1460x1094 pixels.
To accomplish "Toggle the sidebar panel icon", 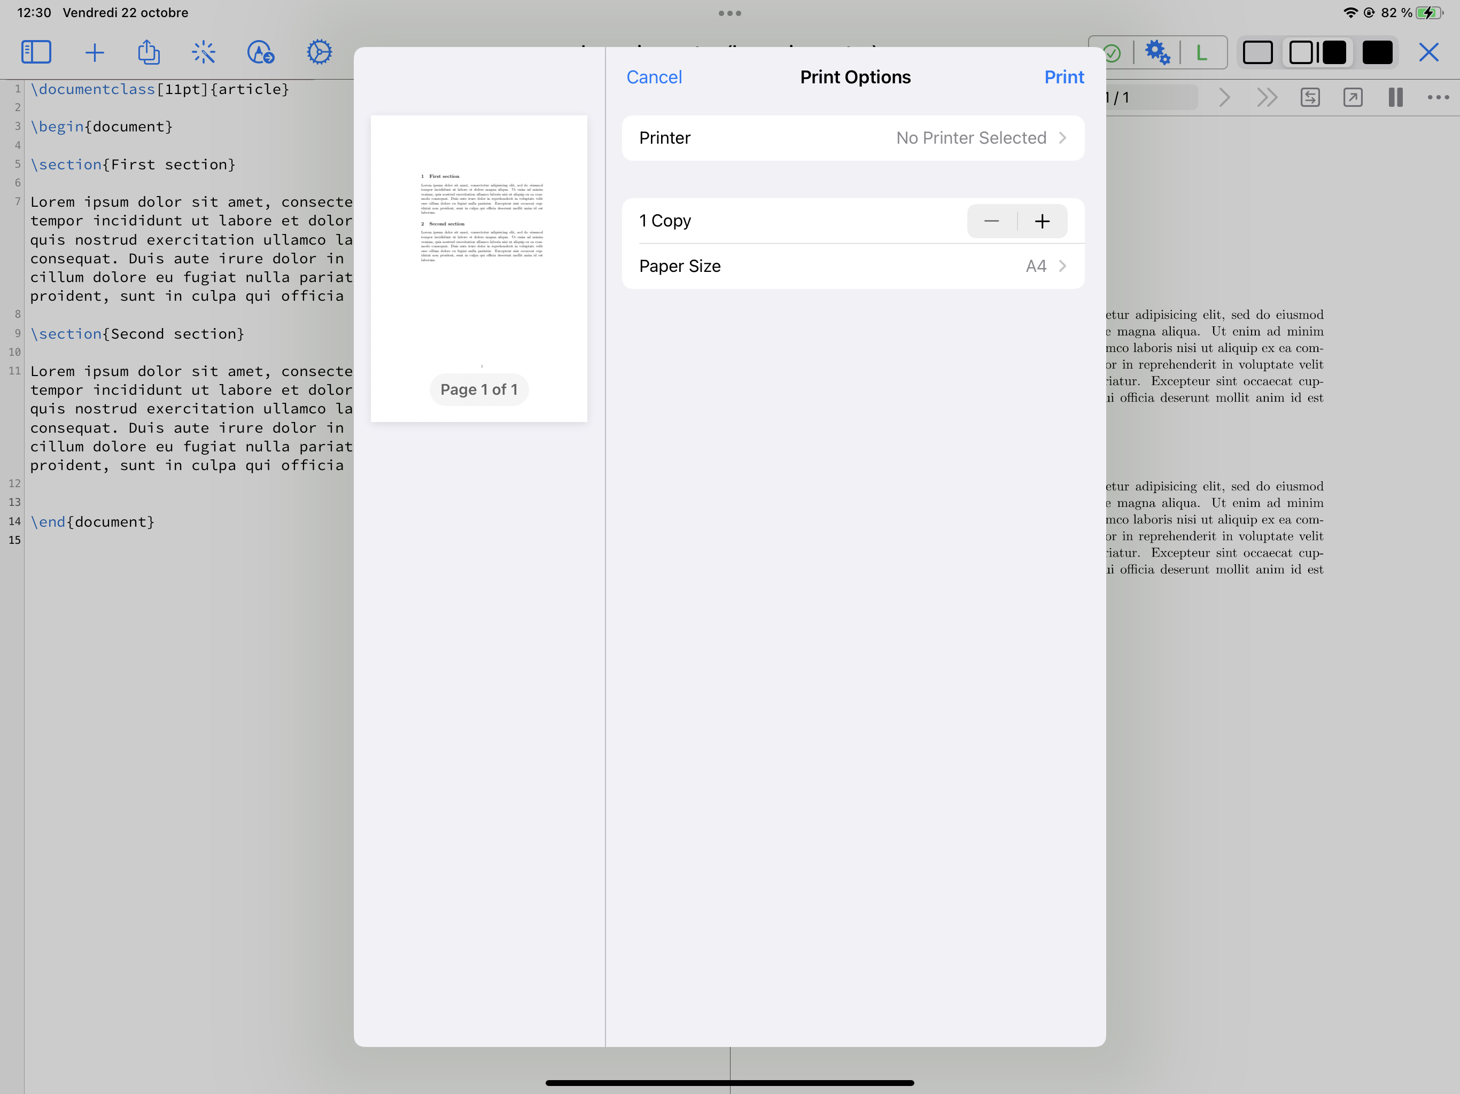I will tap(36, 52).
